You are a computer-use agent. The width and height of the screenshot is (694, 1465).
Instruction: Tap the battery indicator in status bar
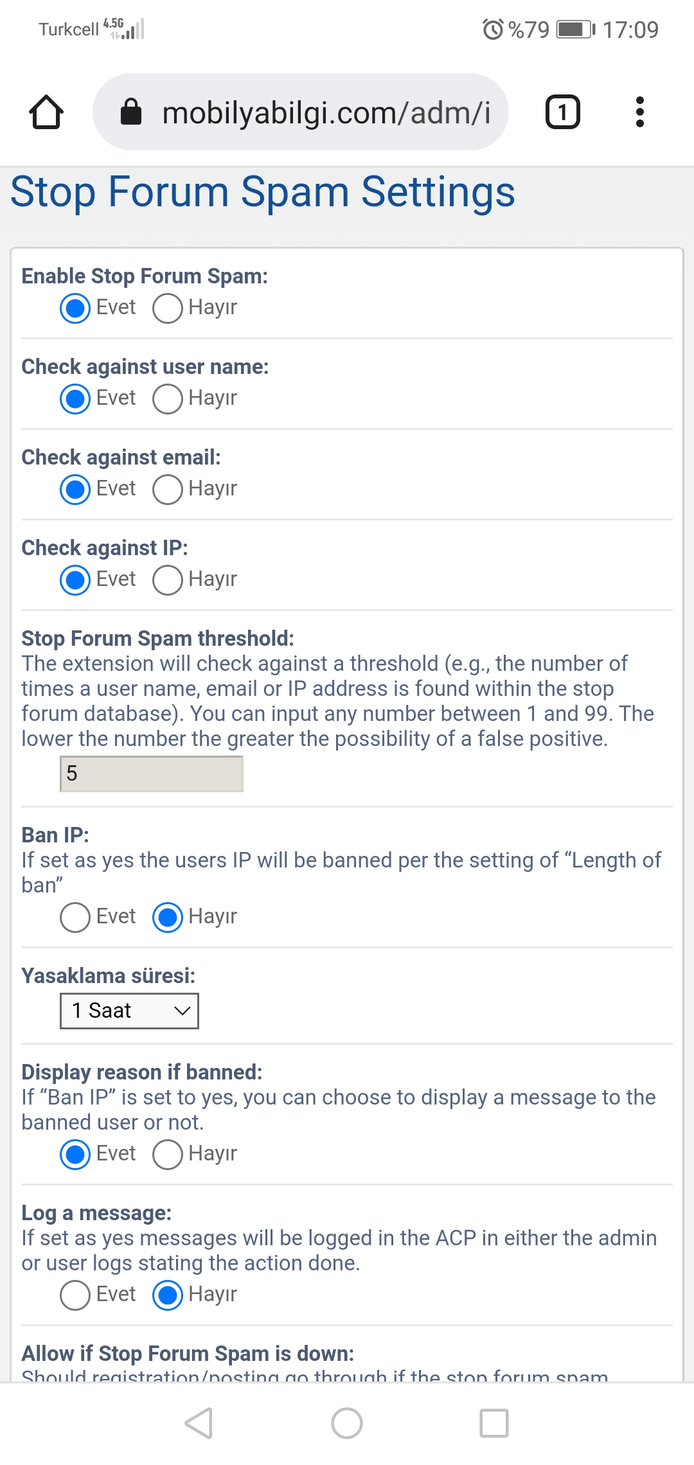click(x=576, y=30)
